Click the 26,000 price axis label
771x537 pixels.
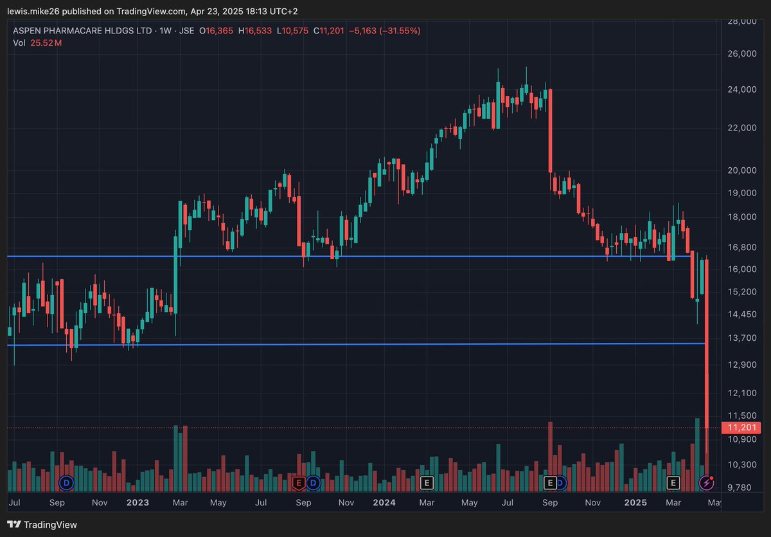tap(741, 54)
